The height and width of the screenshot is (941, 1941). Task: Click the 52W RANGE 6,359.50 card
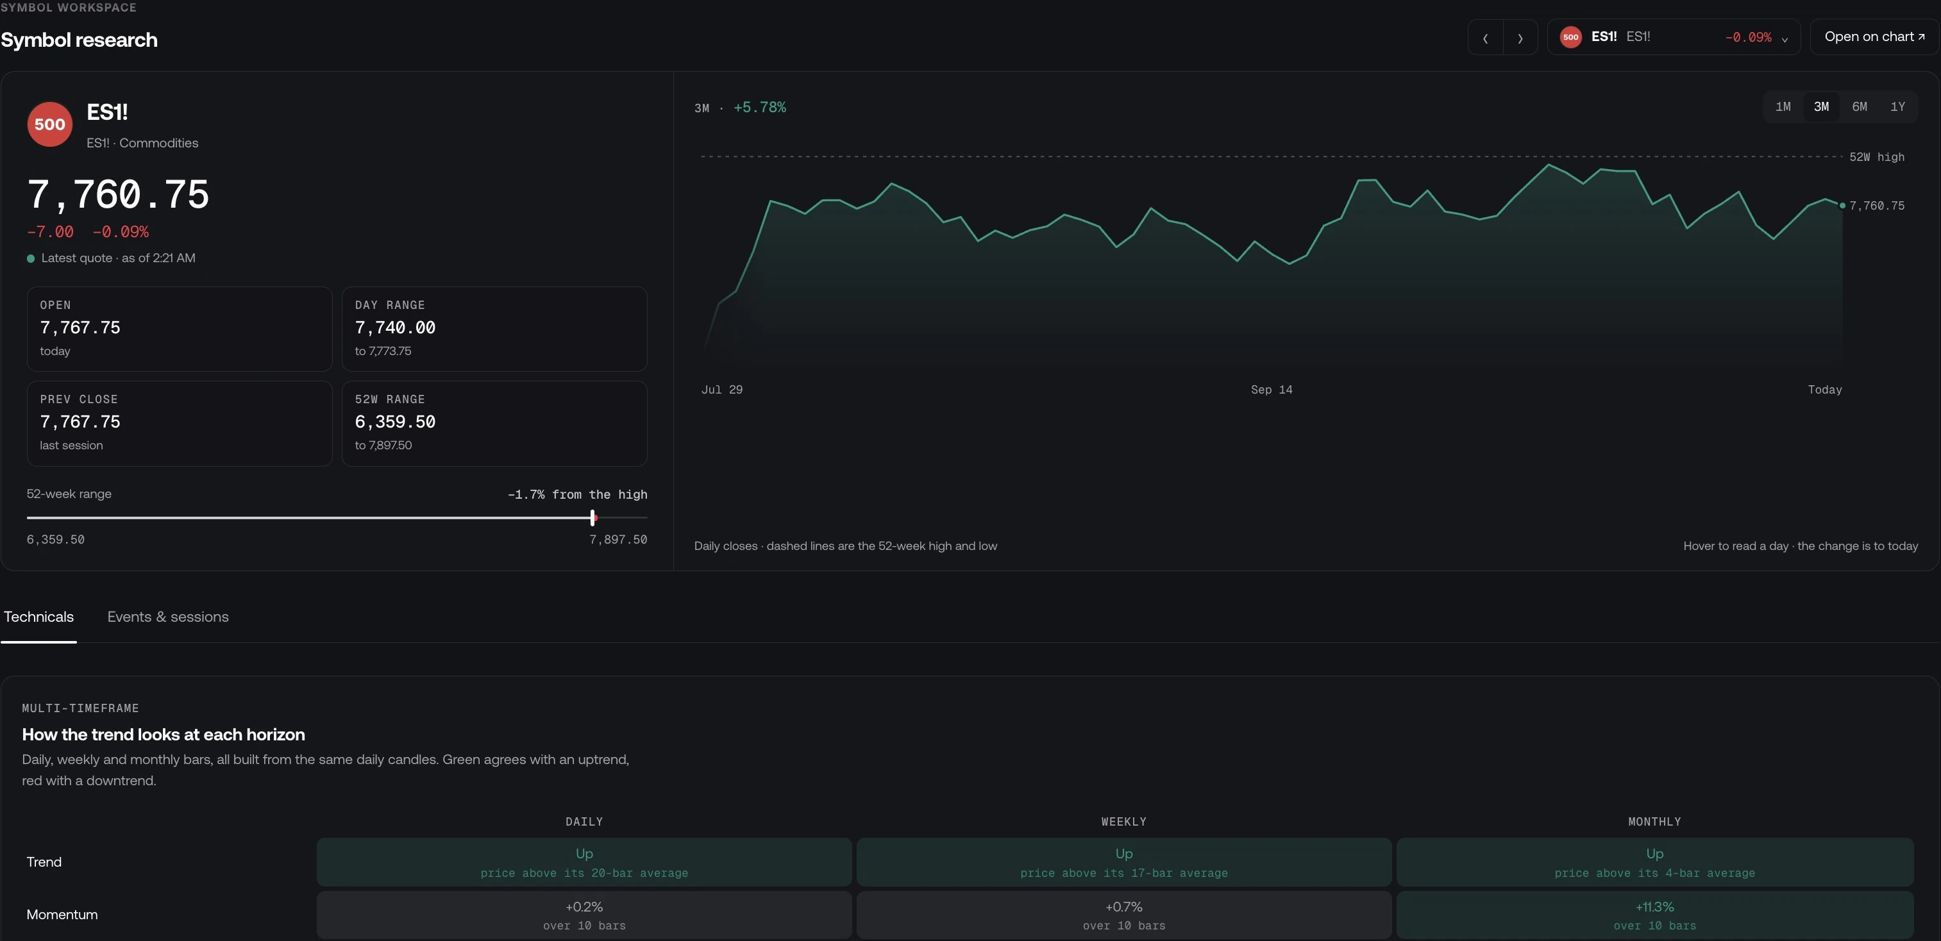coord(494,422)
